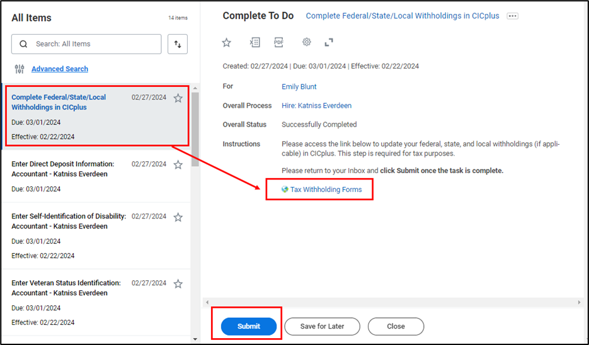Click globe icon beside Tax Withholding Forms
The width and height of the screenshot is (589, 345).
pyautogui.click(x=285, y=189)
